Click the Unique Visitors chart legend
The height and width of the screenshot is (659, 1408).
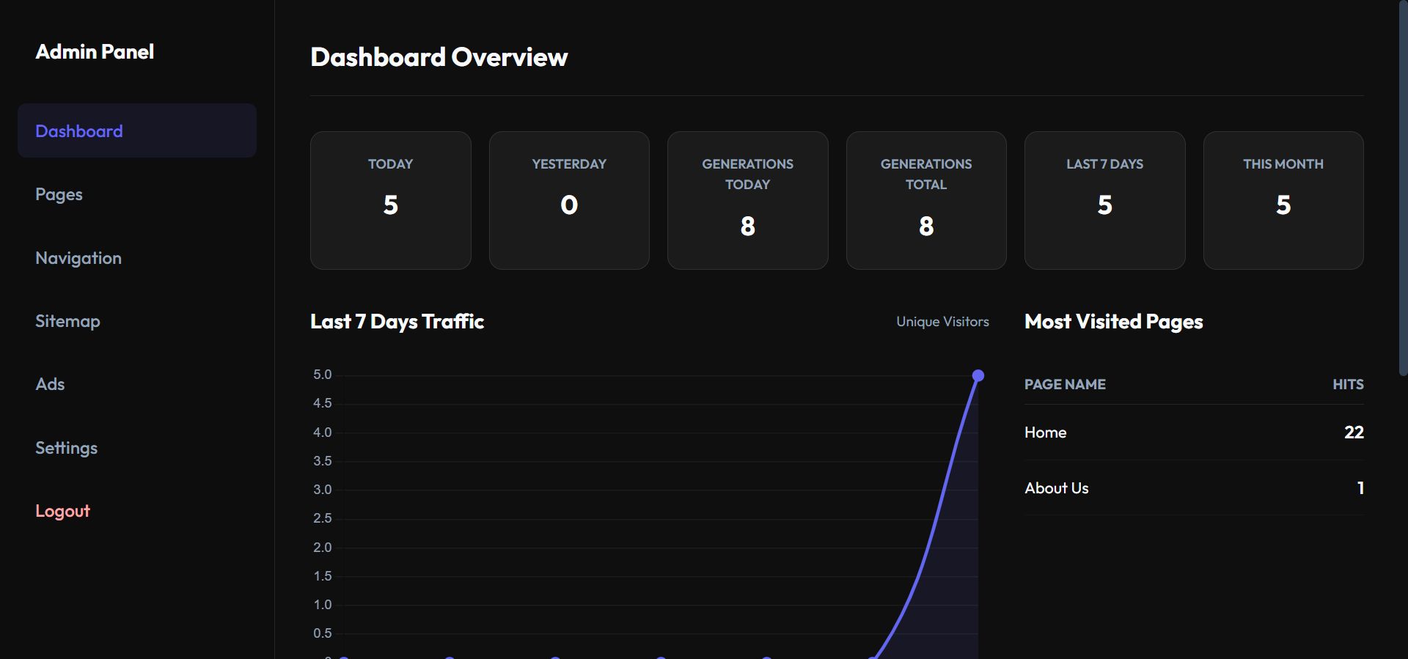click(942, 321)
